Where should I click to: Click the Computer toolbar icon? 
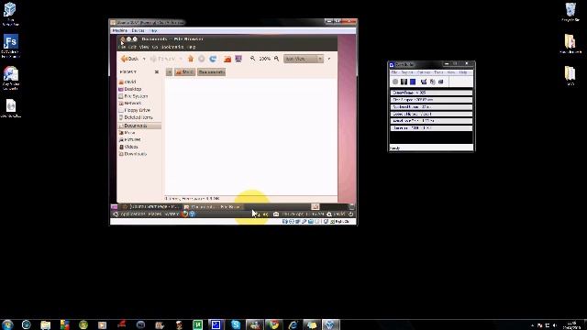(238, 59)
